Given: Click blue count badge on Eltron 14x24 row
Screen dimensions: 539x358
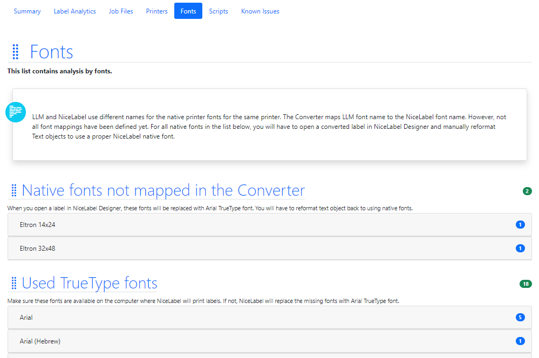Looking at the screenshot, I should pos(520,225).
